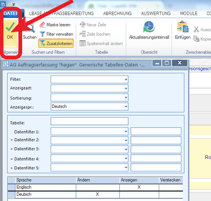Toggle the Anzeigen cell for Englisch
Image resolution: width=211 pixels, height=201 pixels.
click(139, 187)
